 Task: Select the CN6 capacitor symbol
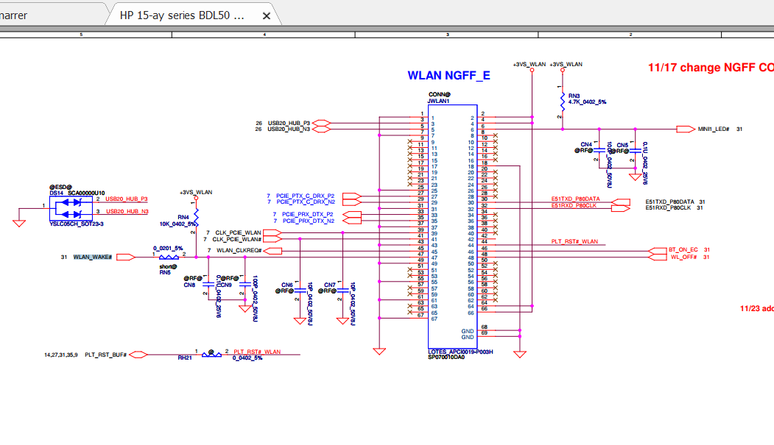tap(300, 291)
